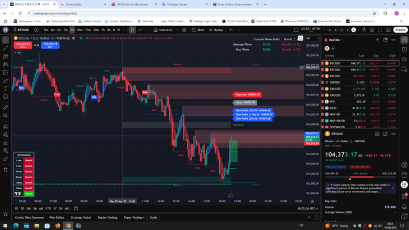Viewport: 409px width, 230px height.
Task: Undo the last chart action
Action: 231,30
